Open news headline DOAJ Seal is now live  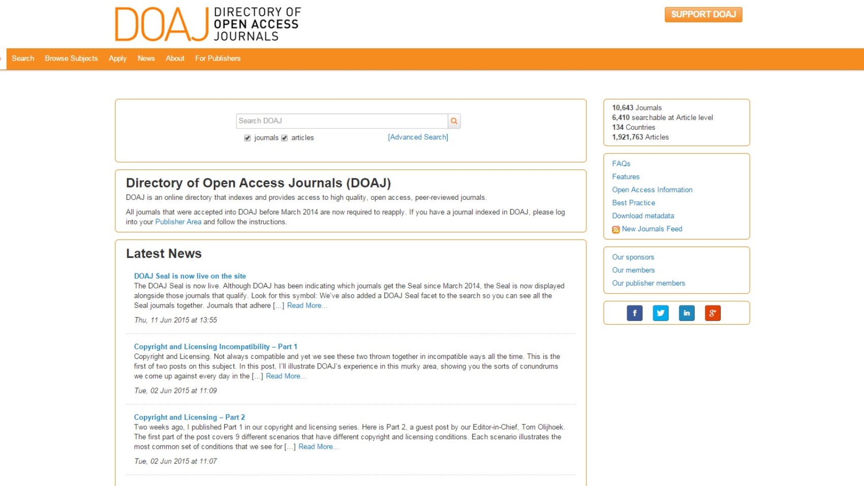tap(190, 276)
